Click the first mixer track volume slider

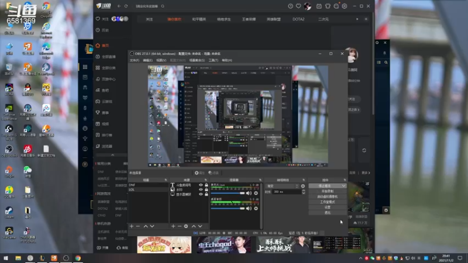tap(228, 193)
